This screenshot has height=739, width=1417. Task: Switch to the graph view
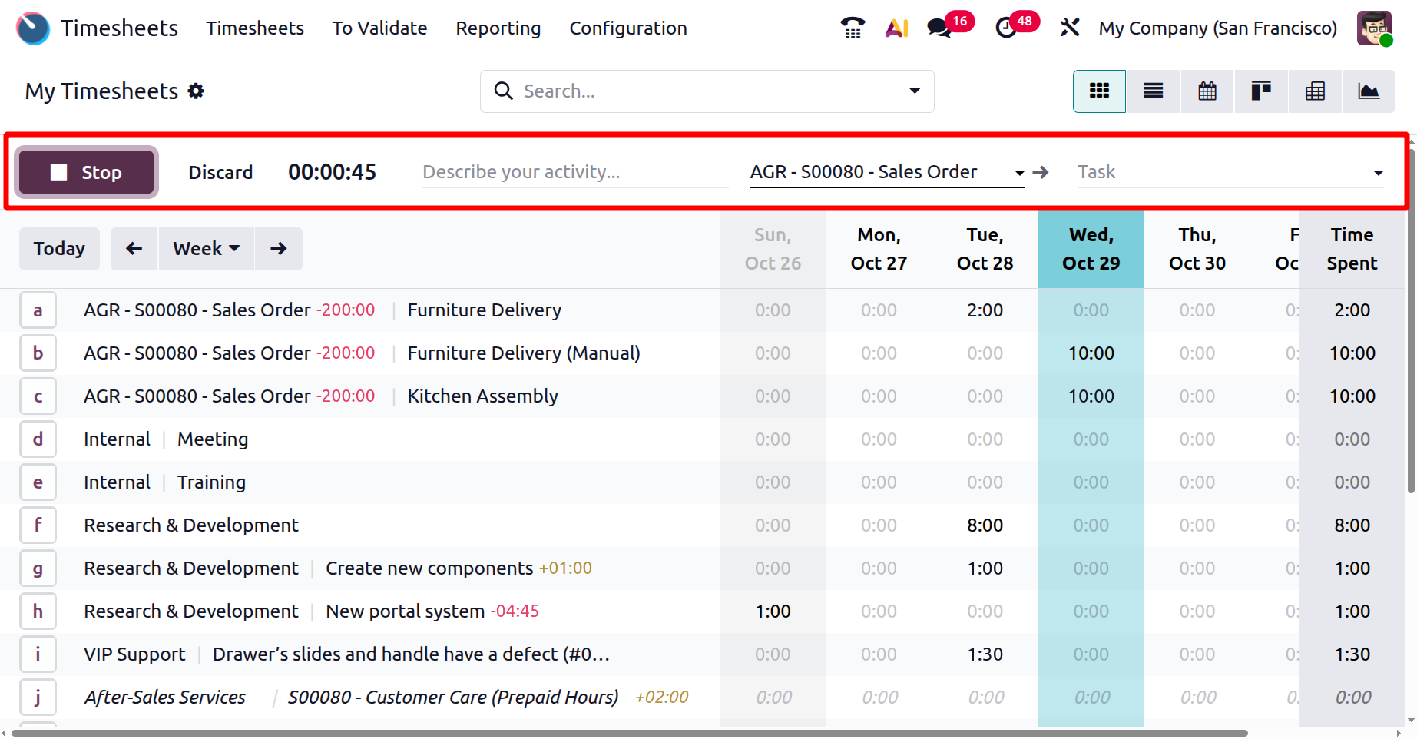coord(1369,91)
